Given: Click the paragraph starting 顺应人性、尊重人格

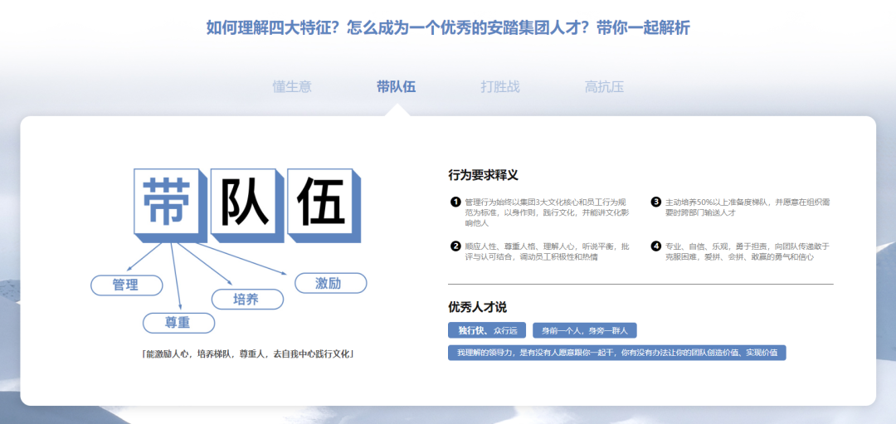Looking at the screenshot, I should tap(547, 251).
